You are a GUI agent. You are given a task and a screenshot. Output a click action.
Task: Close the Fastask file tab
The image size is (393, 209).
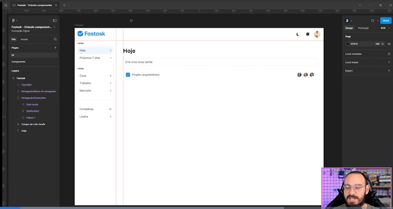[x=56, y=5]
